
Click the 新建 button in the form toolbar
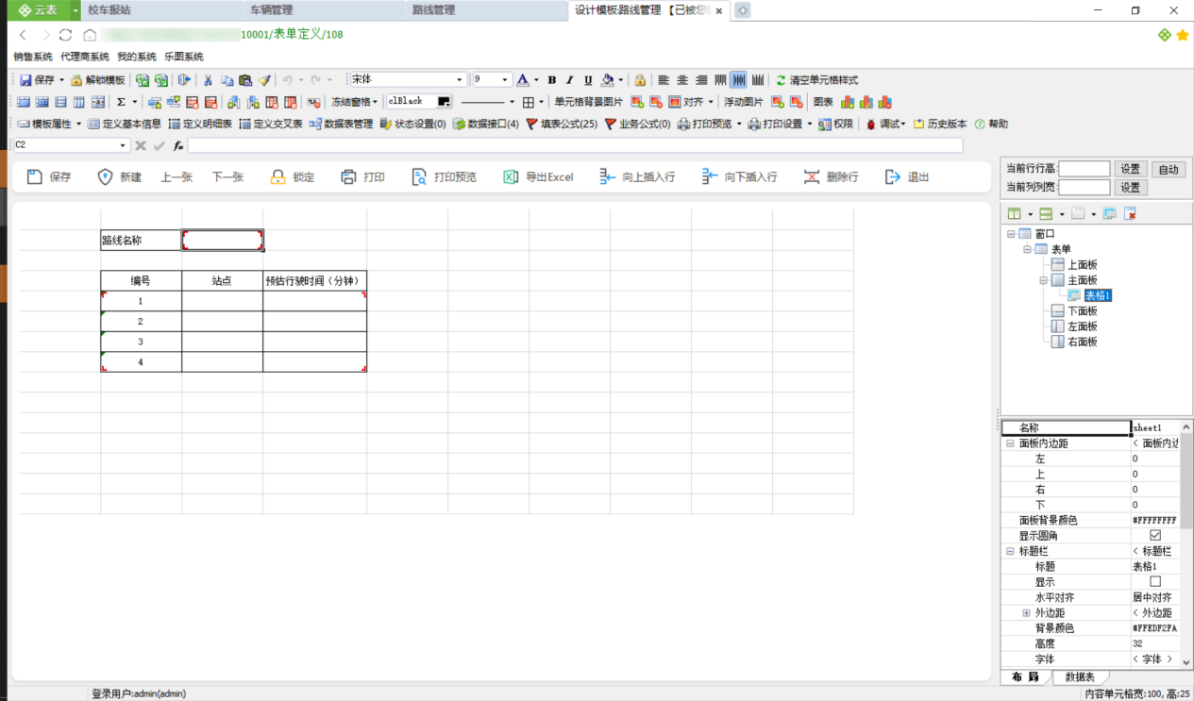click(x=119, y=176)
